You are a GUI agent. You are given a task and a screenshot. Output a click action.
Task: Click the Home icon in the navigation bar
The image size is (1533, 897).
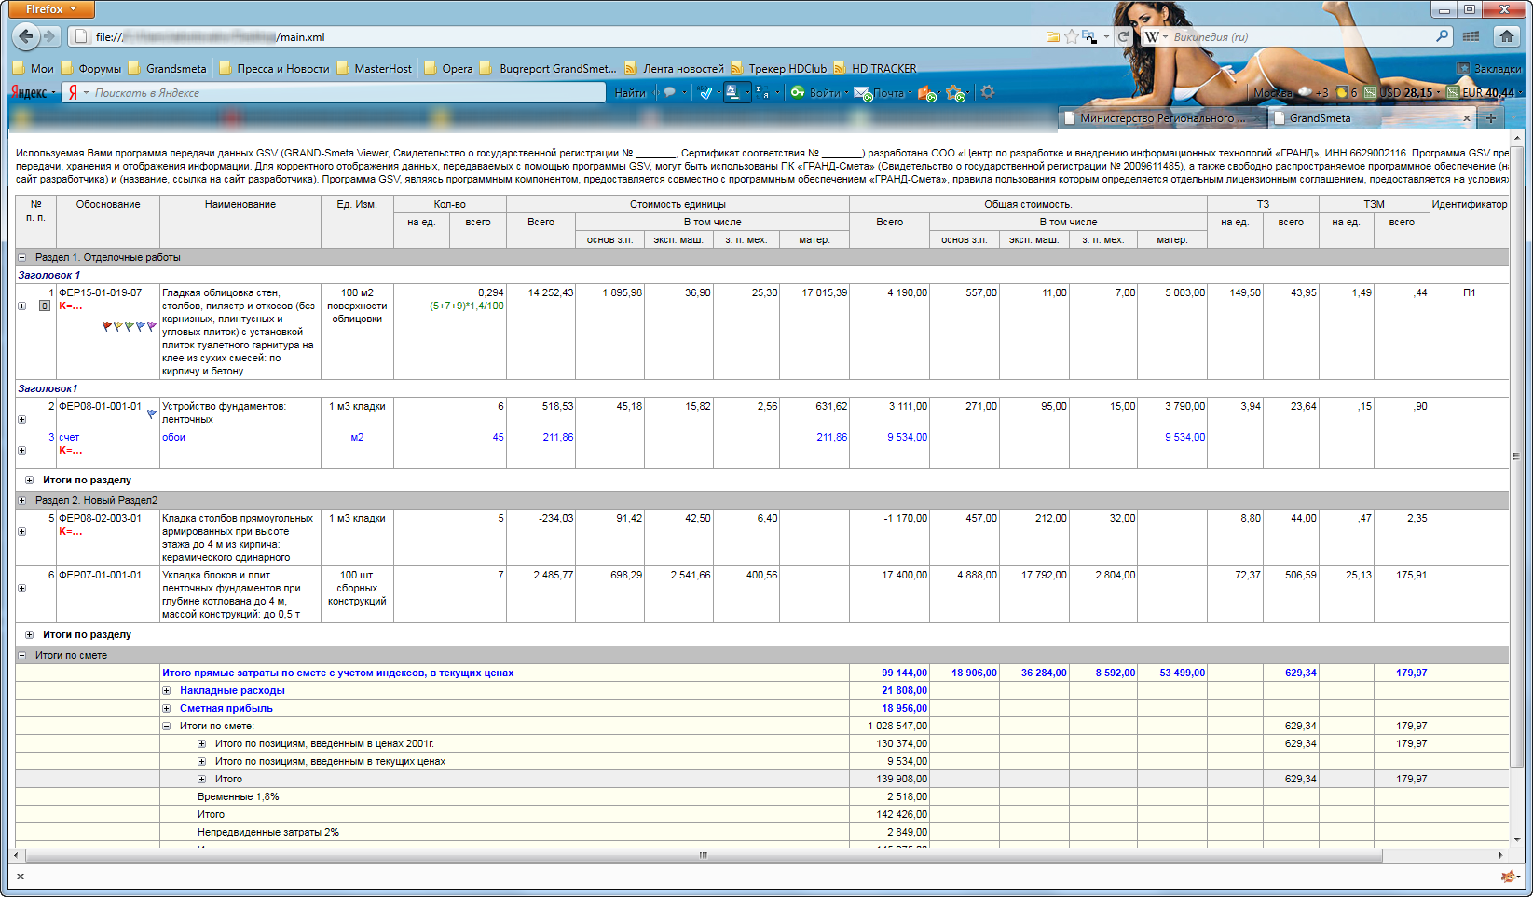(x=1506, y=36)
